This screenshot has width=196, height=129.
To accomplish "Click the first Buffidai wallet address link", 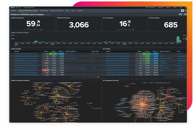I will (x=26, y=54).
